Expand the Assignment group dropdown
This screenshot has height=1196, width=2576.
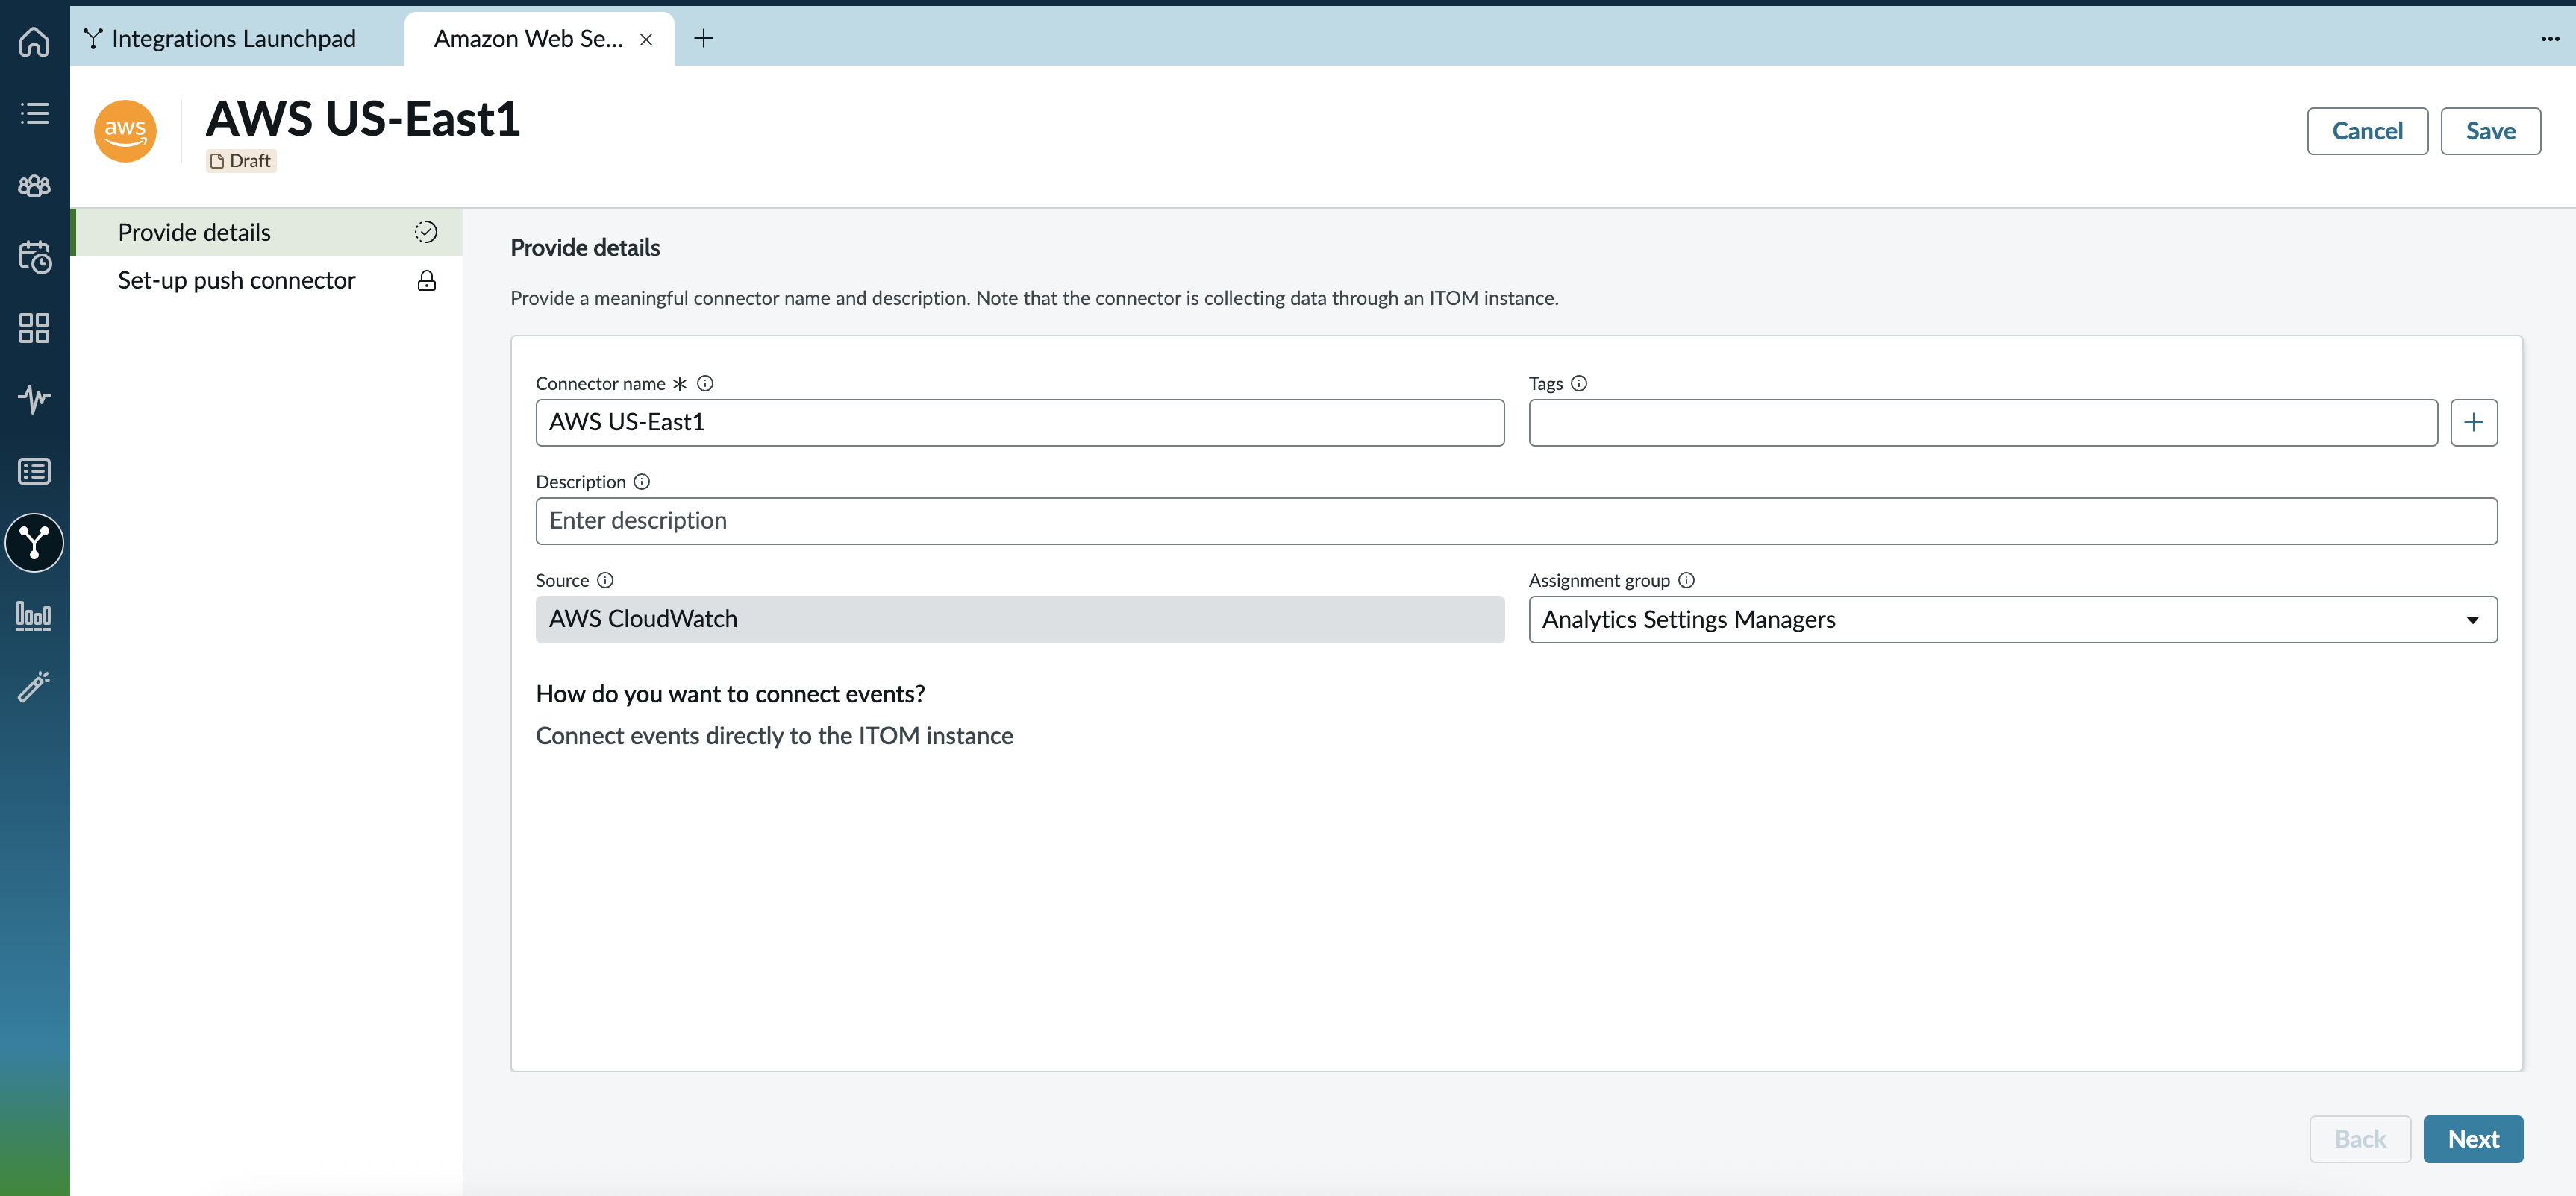(x=2012, y=620)
